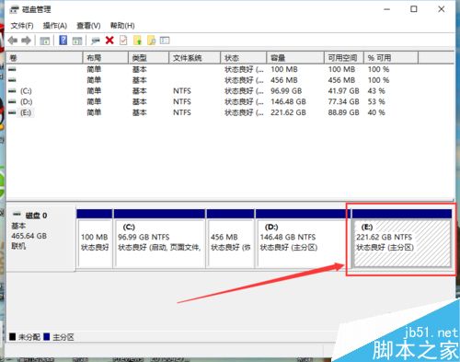Click the drive with magnifier toolbar icon
This screenshot has height=362, width=460.
[96, 41]
